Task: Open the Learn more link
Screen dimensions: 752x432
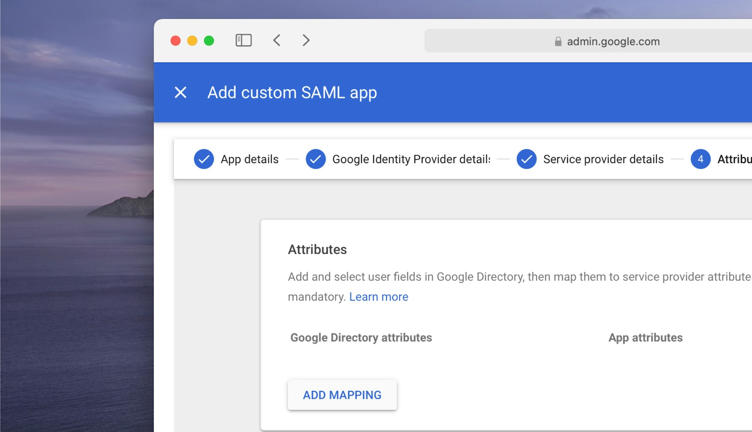Action: tap(378, 297)
